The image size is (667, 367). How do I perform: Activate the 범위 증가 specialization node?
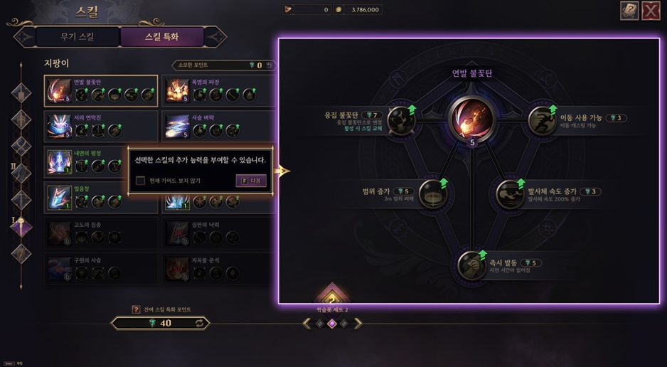[x=432, y=194]
